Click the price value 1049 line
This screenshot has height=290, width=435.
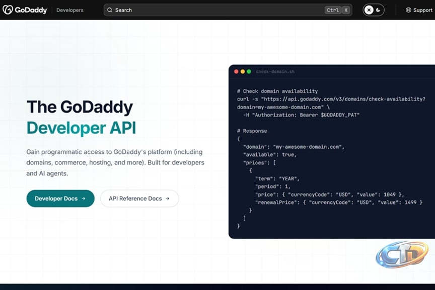pyautogui.click(x=330, y=195)
